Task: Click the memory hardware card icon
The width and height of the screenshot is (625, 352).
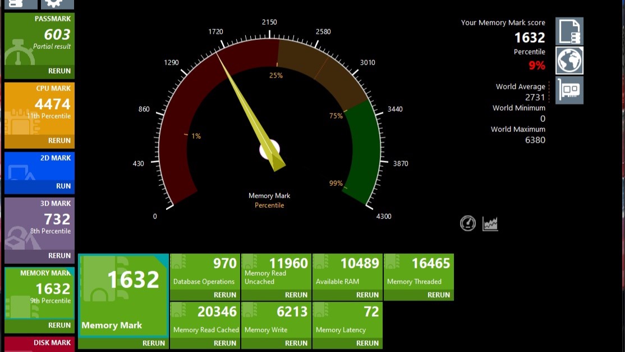Action: (569, 90)
